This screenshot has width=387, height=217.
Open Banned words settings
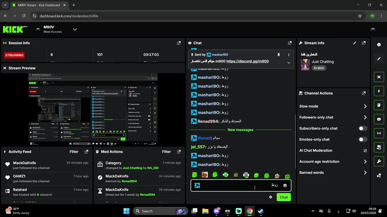click(x=333, y=173)
